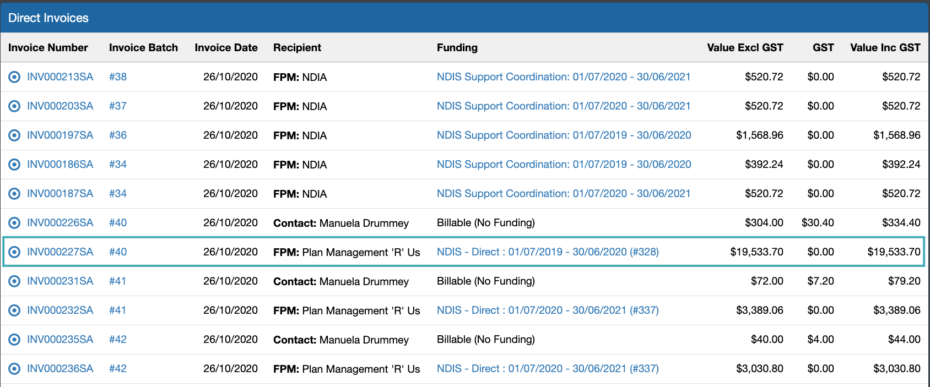Viewport: 930px width, 387px height.
Task: Sort by the Value Inc GST column
Action: 884,47
